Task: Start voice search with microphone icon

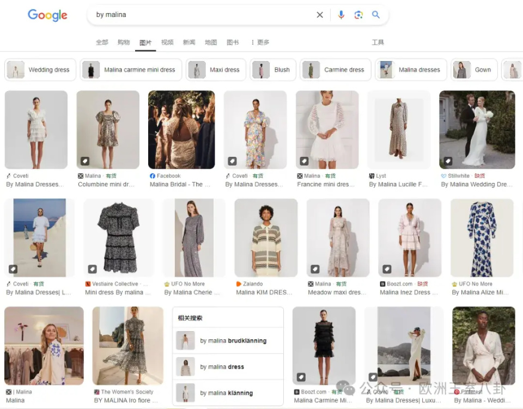Action: click(x=341, y=15)
